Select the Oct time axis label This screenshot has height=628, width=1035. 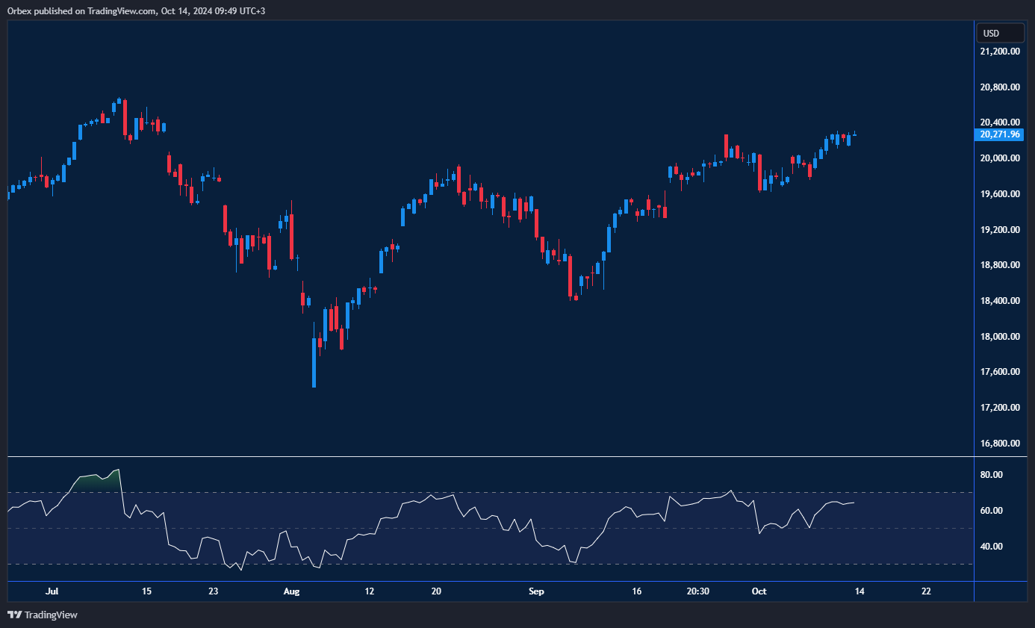coord(759,591)
